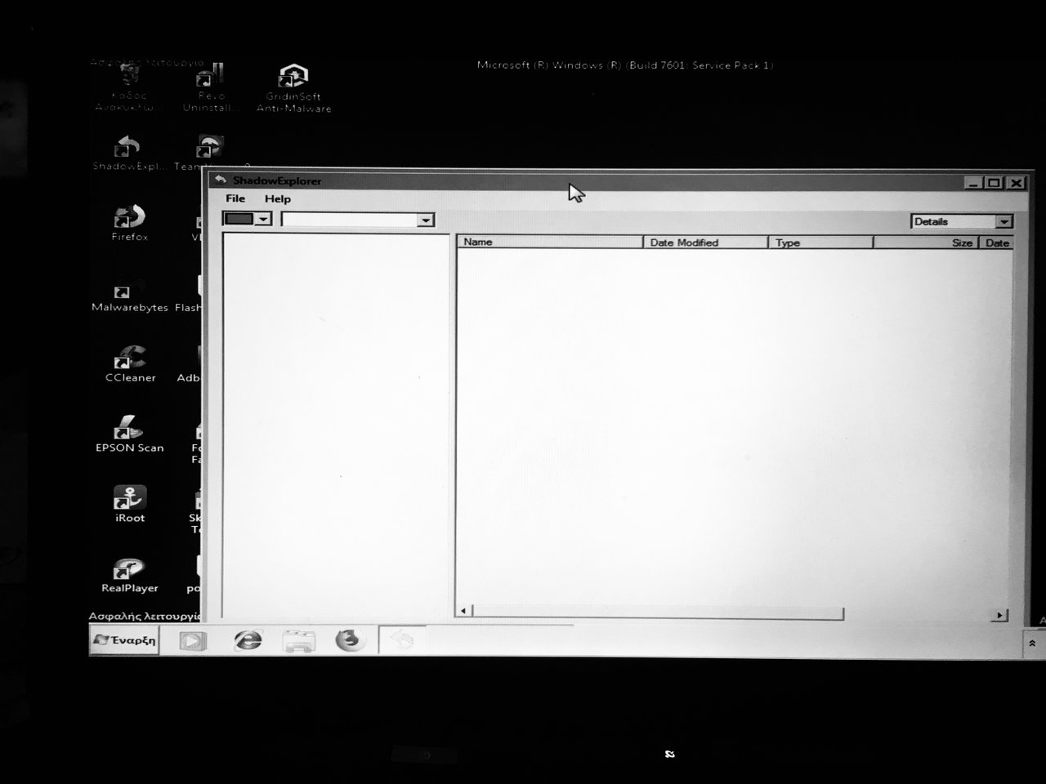
Task: Sort by the Size column header
Action: coord(926,243)
